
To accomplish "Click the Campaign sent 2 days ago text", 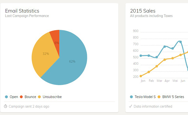I will [x=29, y=106].
